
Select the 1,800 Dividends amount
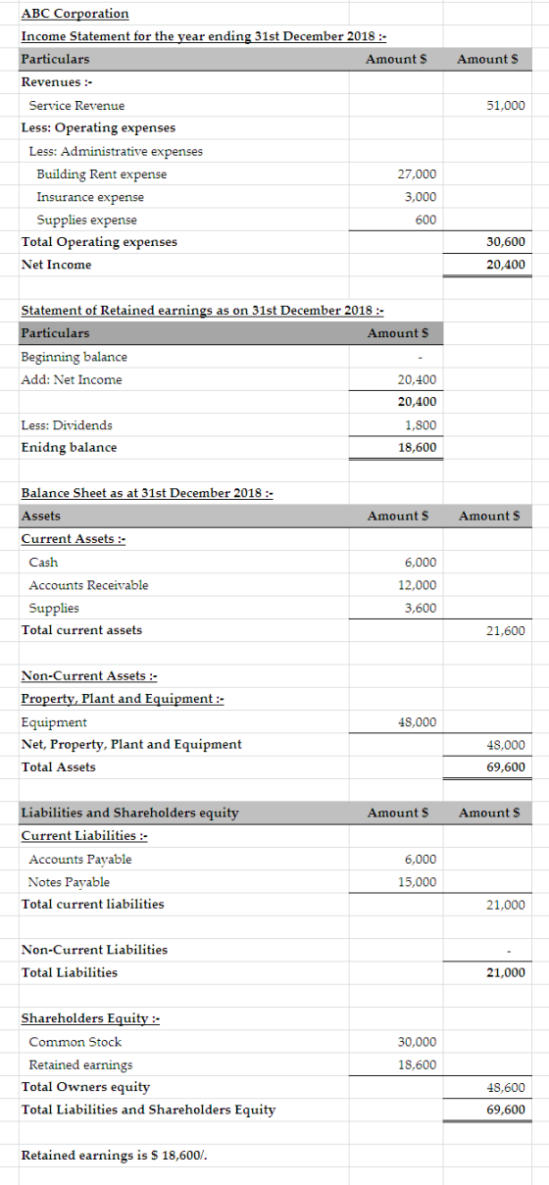pos(421,425)
